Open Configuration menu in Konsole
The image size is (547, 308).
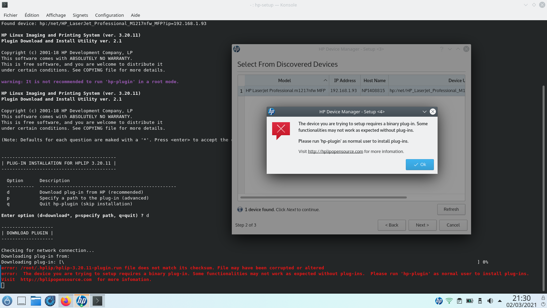(109, 15)
